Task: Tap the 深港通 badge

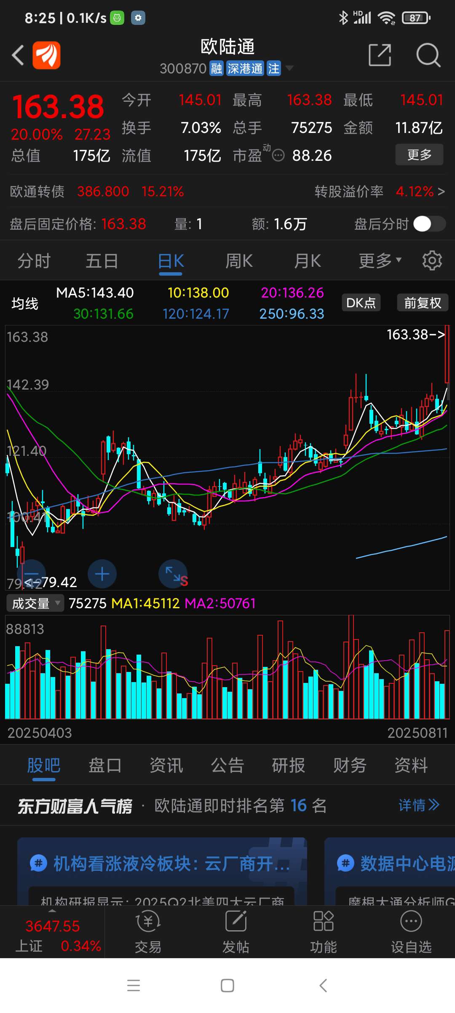Action: [245, 68]
